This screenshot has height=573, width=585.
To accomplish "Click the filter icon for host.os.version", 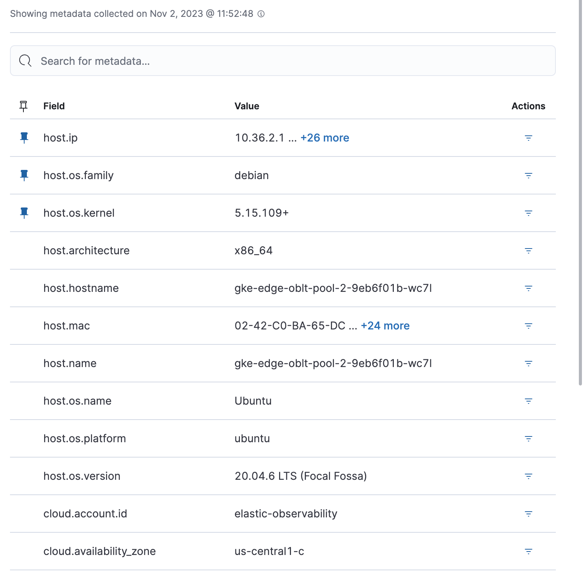I will pos(529,476).
